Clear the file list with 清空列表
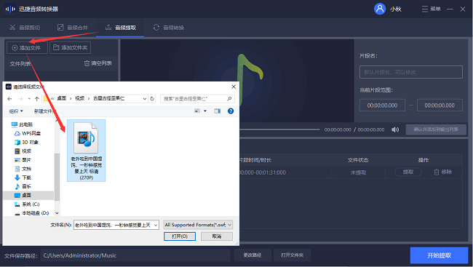The width and height of the screenshot is (473, 267). pyautogui.click(x=98, y=63)
